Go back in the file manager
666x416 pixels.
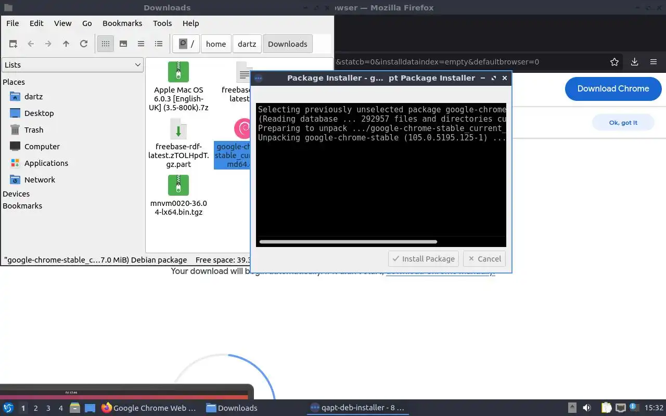pyautogui.click(x=31, y=44)
